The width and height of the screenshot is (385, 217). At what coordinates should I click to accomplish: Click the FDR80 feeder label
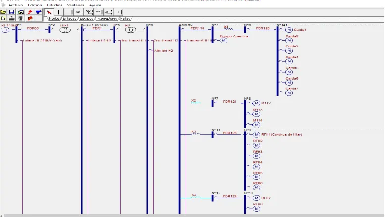(33, 28)
